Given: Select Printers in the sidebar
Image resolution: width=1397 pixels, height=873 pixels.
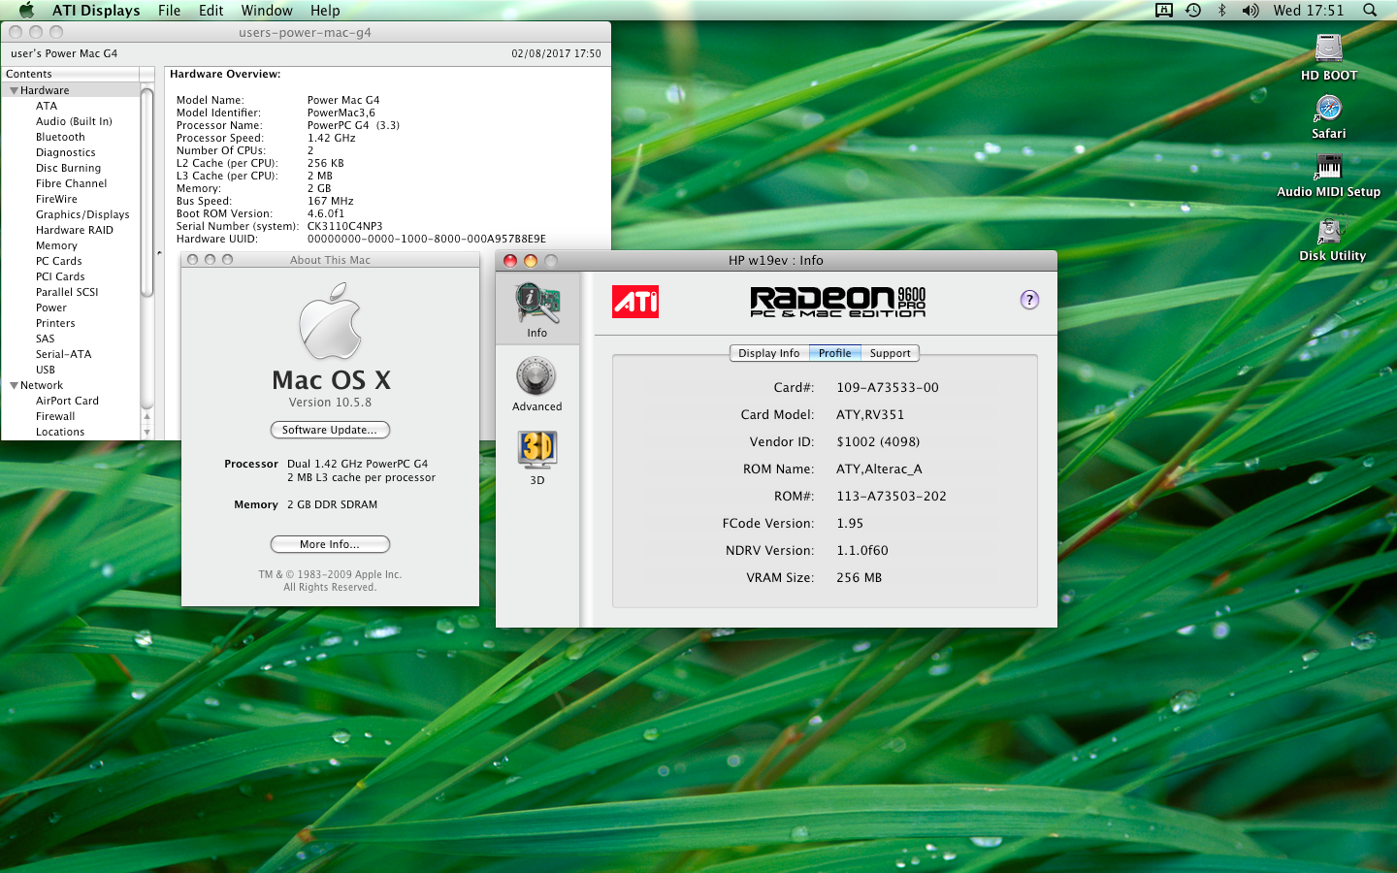Looking at the screenshot, I should click(55, 323).
